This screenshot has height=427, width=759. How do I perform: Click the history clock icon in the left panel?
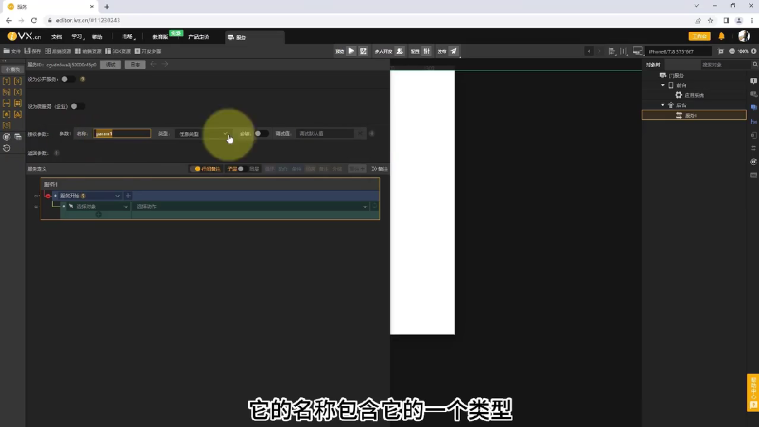coord(6,148)
